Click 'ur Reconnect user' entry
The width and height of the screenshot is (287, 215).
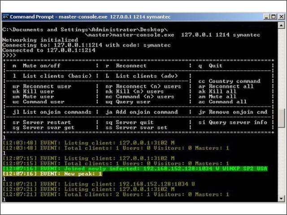[42, 86]
